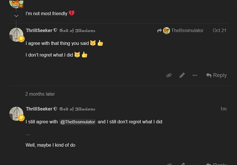Edit the Oct 21 post with pencil icon
237x165 pixels.
[182, 75]
